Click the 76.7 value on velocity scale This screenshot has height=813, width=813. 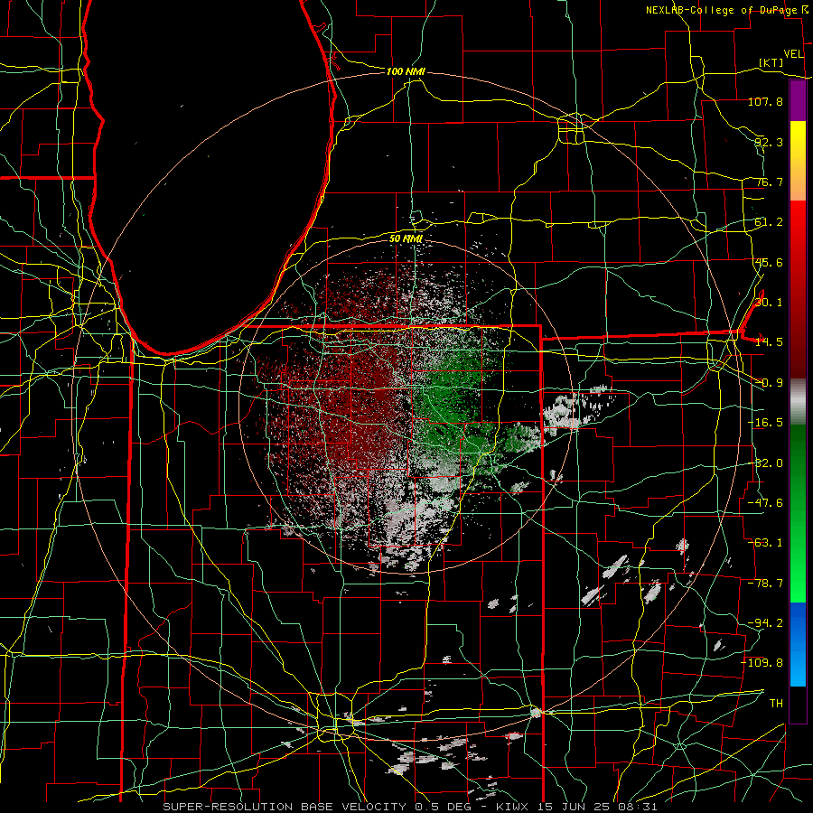[769, 182]
